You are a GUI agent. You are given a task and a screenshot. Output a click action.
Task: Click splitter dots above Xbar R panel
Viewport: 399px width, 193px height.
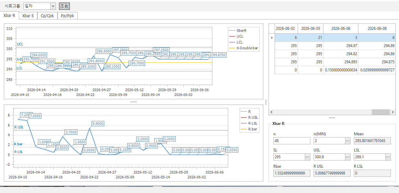(x=332, y=118)
